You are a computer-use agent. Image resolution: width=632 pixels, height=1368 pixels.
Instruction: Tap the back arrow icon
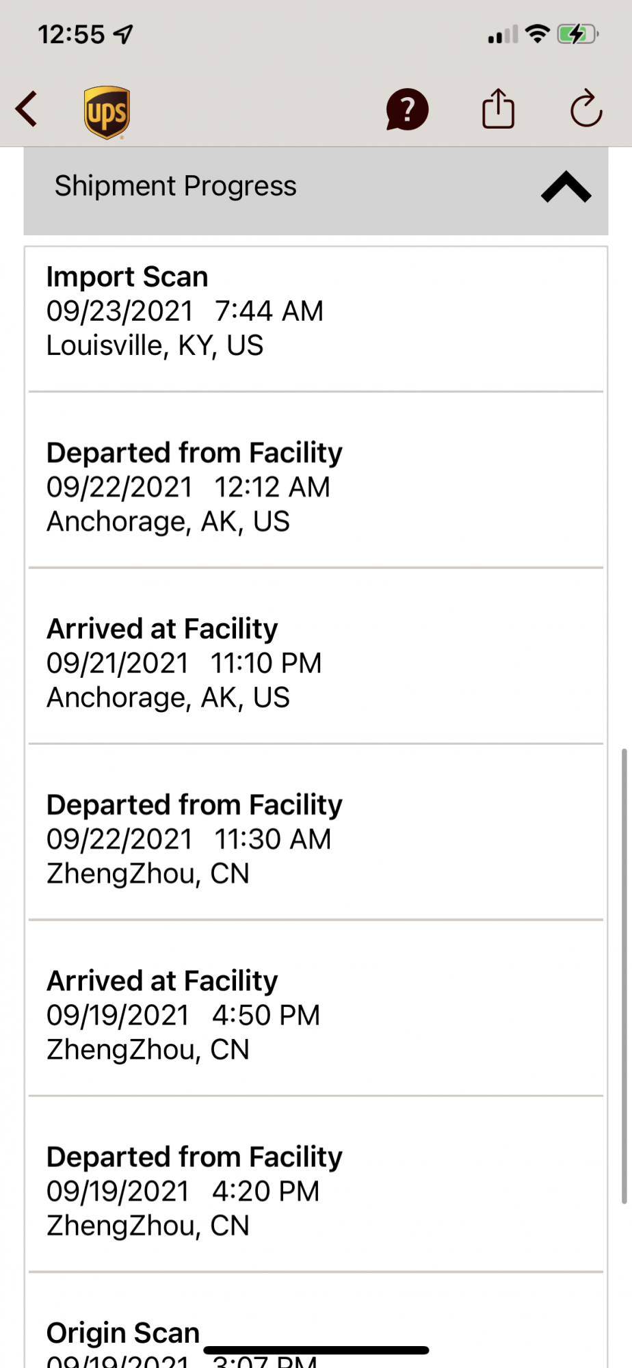(x=27, y=109)
